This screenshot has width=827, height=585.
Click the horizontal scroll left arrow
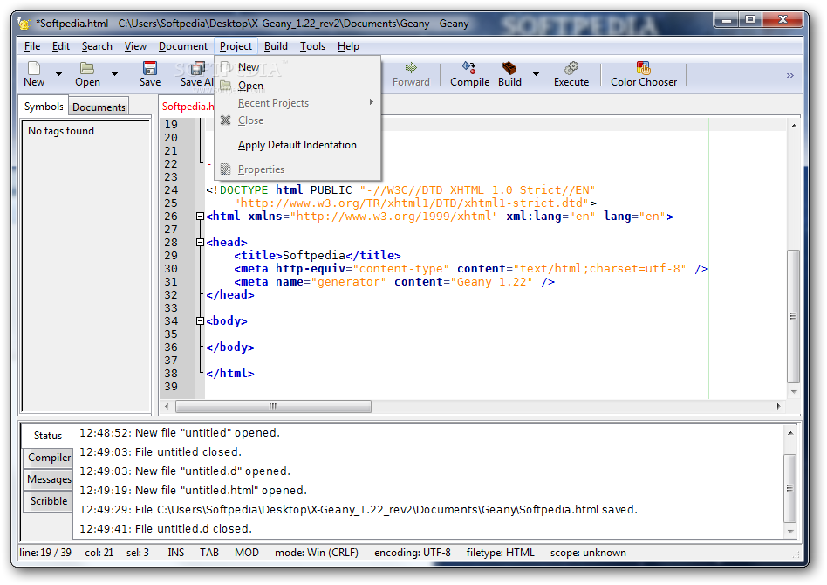167,406
